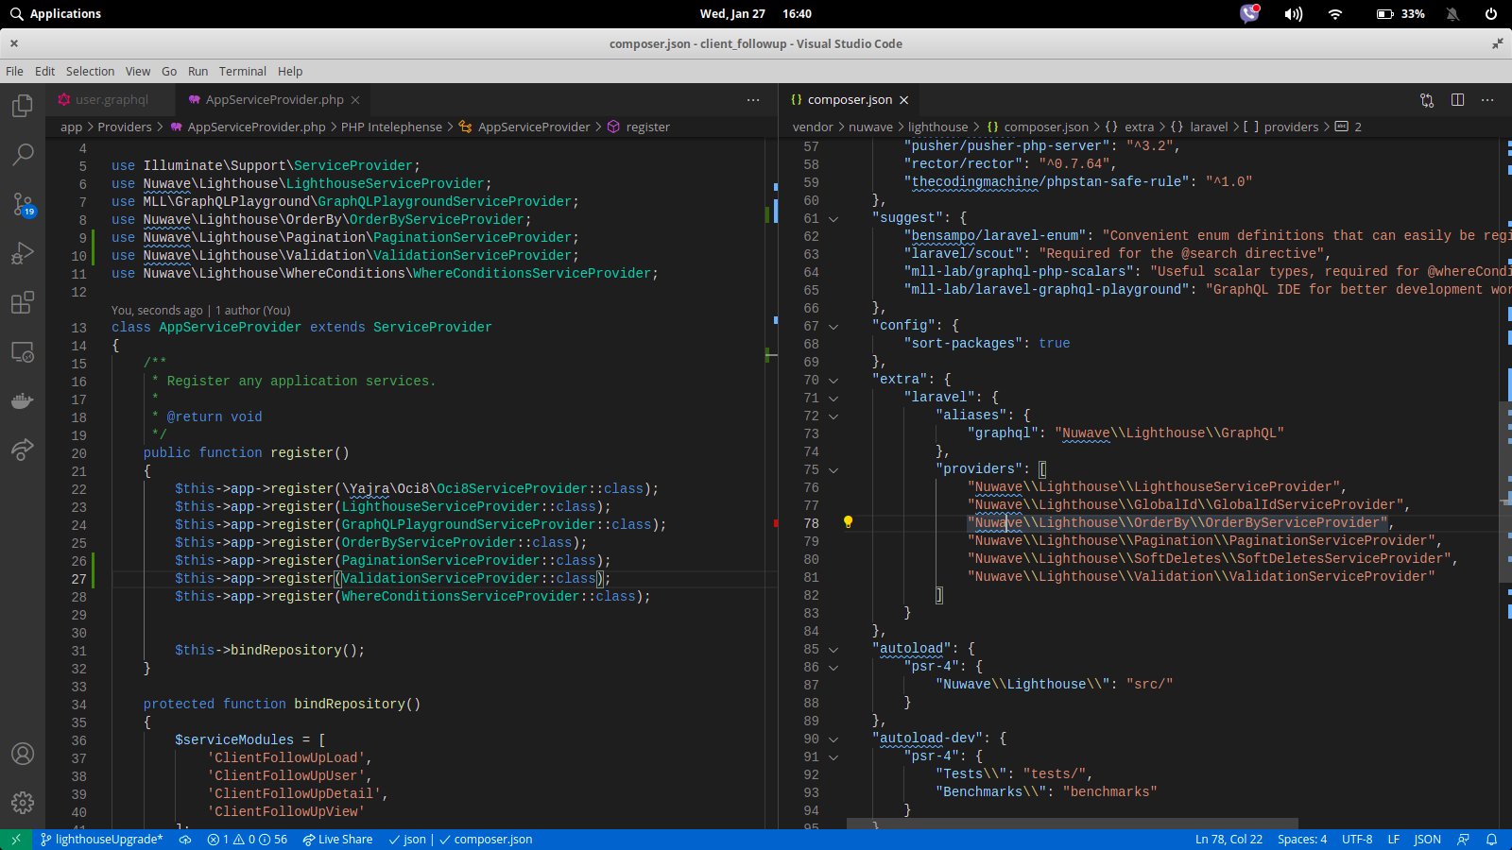Open the Accounts menu in activity bar

tap(23, 754)
